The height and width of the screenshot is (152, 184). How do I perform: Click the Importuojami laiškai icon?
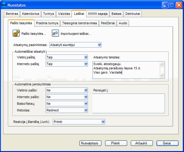pos(55,33)
